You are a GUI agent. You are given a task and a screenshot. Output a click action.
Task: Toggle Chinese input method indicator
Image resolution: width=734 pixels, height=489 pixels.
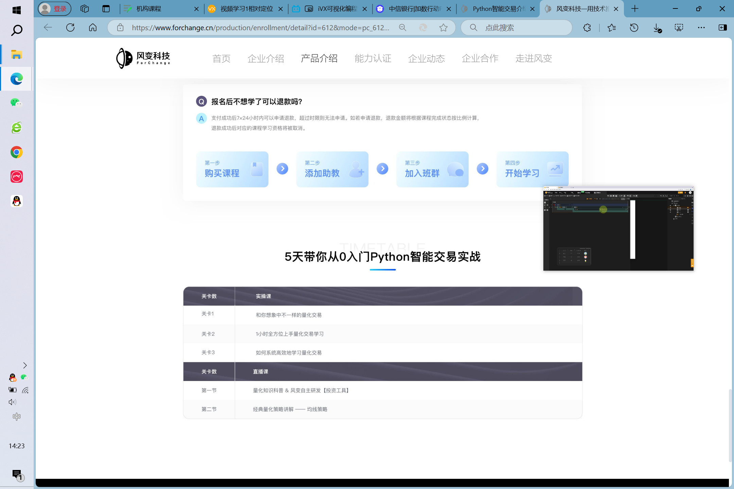[x=16, y=417]
